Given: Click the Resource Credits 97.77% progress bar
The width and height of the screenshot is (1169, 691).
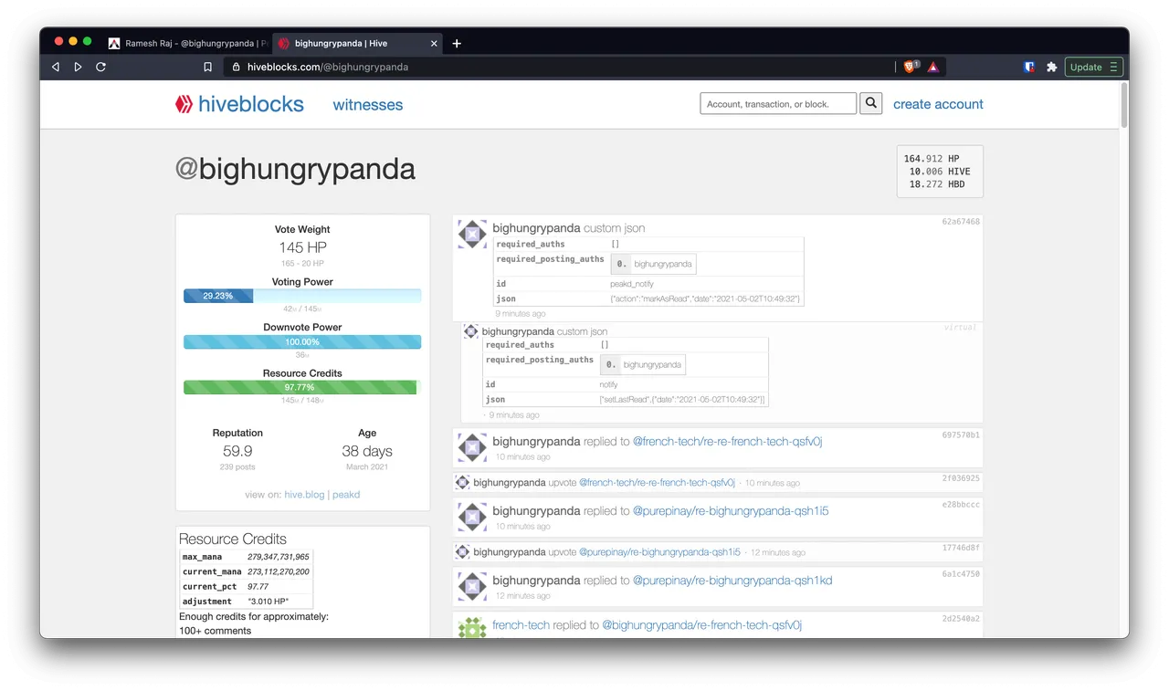Looking at the screenshot, I should click(x=302, y=388).
